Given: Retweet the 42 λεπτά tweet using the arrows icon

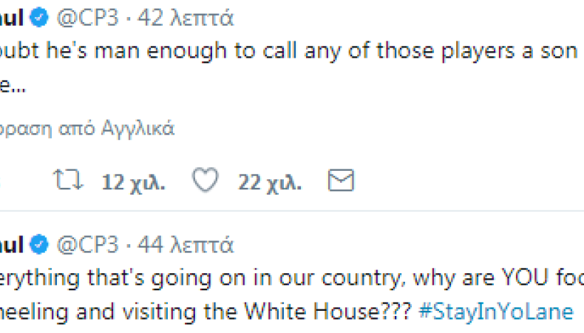Looking at the screenshot, I should coord(68,181).
